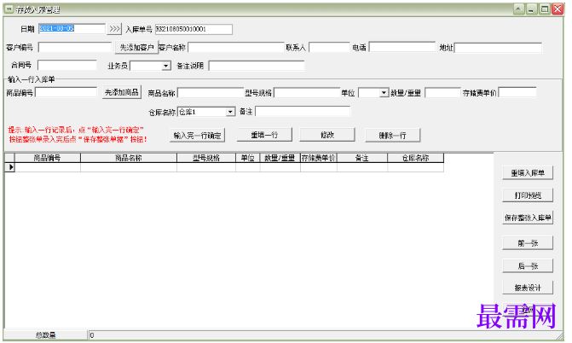Click the 型号规格 input field
This screenshot has height=343, width=572.
click(x=307, y=93)
